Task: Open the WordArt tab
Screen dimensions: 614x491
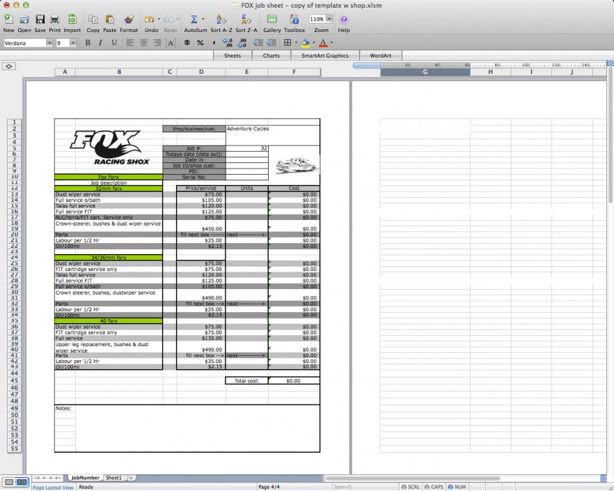Action: point(381,56)
